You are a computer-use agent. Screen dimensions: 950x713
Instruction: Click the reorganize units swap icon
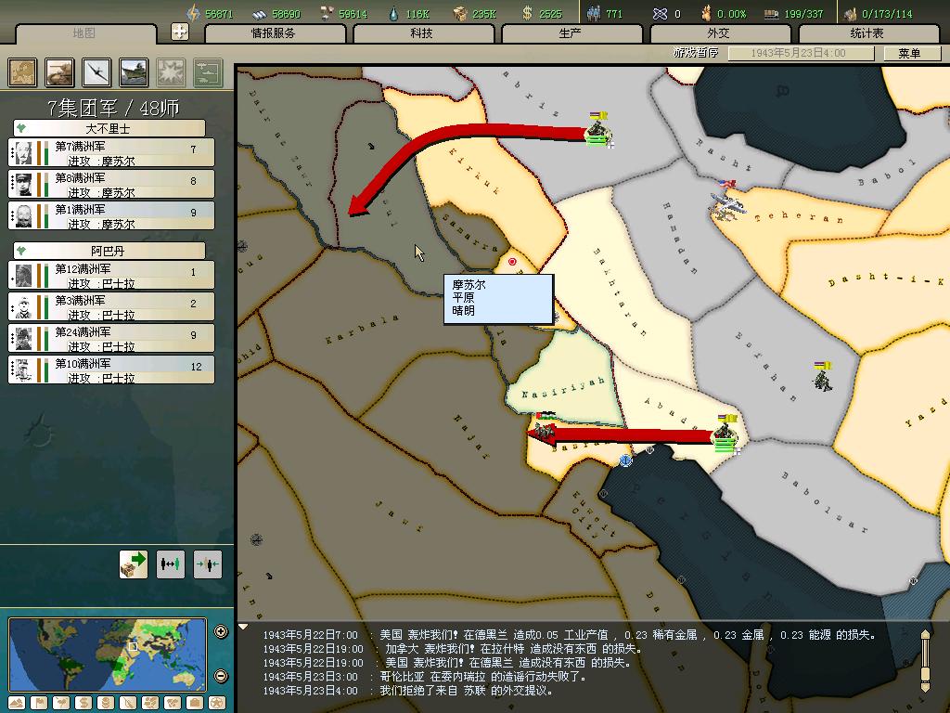click(x=171, y=564)
